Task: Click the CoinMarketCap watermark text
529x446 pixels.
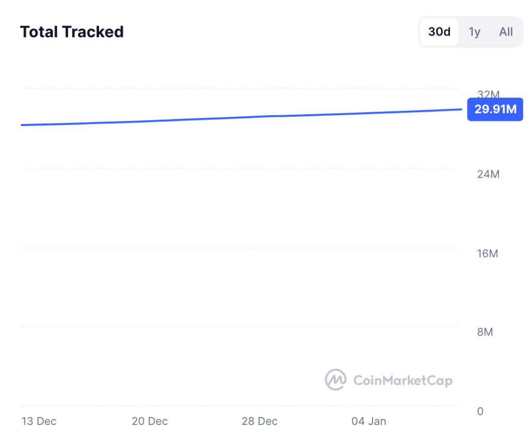Action: coord(402,381)
